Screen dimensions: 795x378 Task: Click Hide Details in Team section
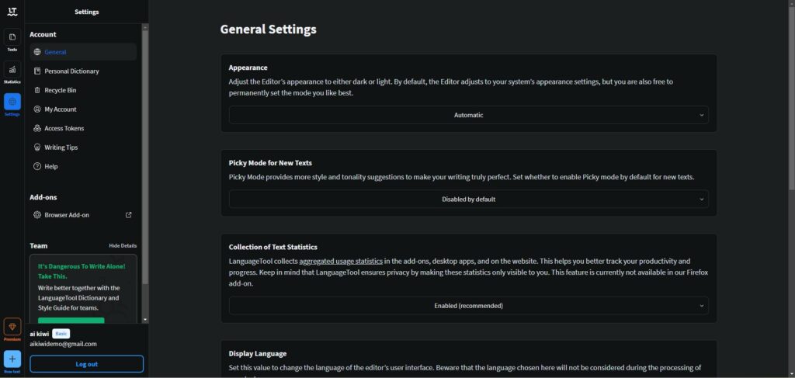click(123, 246)
